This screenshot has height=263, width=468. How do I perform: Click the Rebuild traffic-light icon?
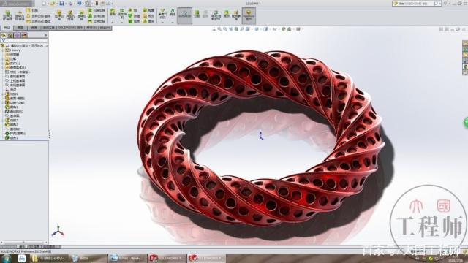[97, 3]
